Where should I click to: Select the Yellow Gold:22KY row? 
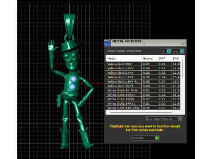[143, 86]
